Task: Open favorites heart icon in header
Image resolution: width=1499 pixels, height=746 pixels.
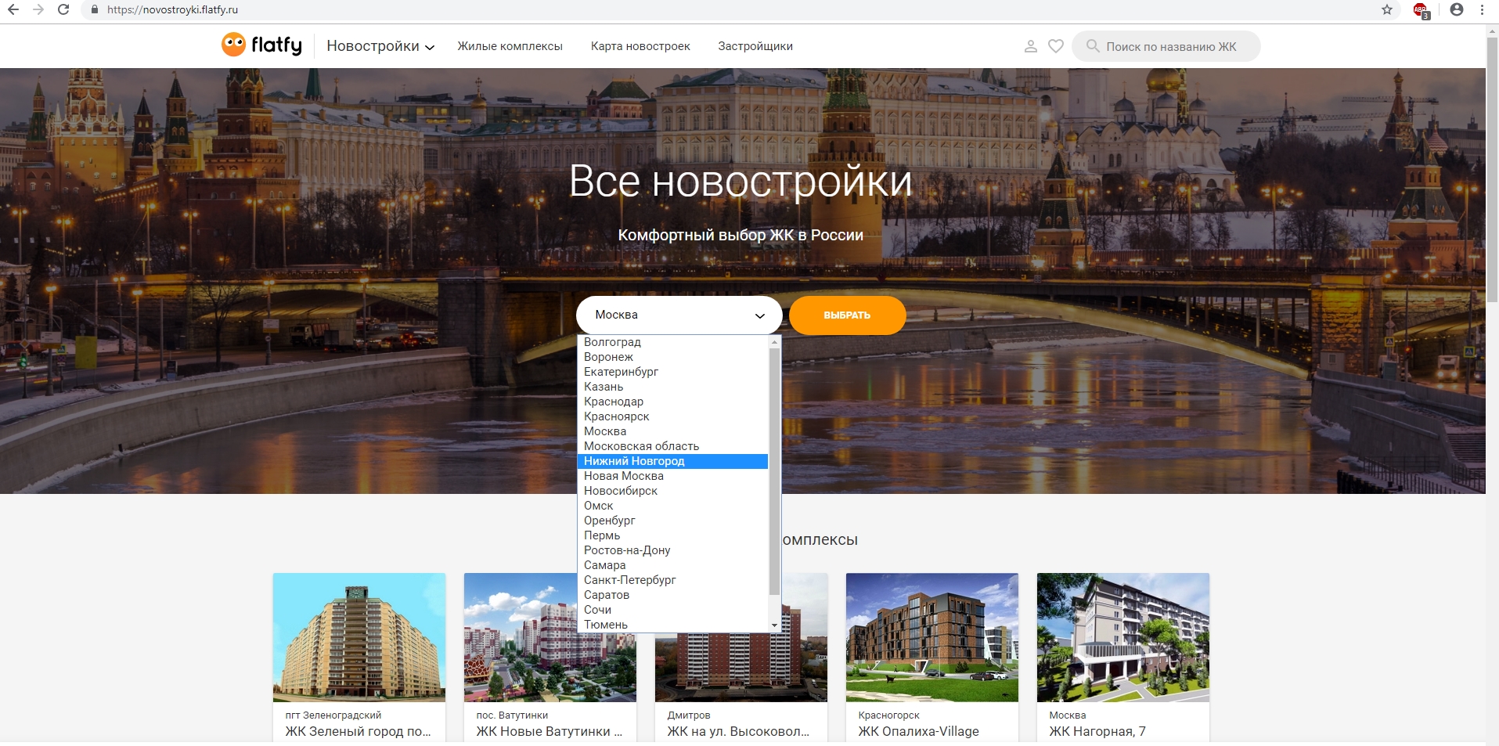Action: coord(1056,46)
